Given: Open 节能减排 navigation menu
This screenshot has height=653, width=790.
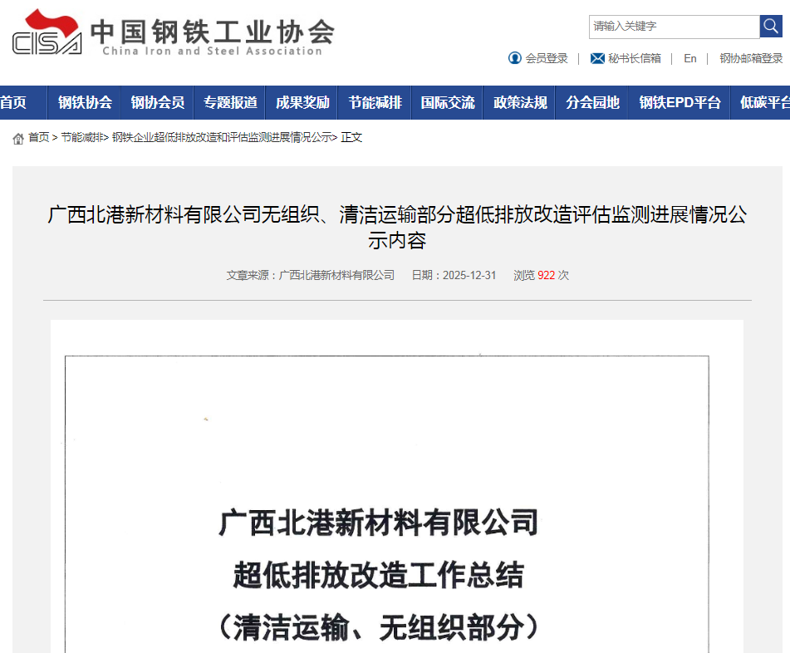Looking at the screenshot, I should coord(375,103).
